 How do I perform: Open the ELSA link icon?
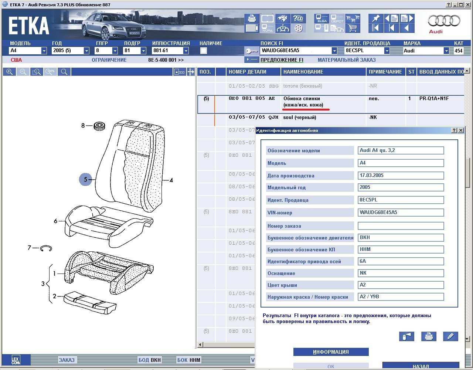(x=322, y=18)
